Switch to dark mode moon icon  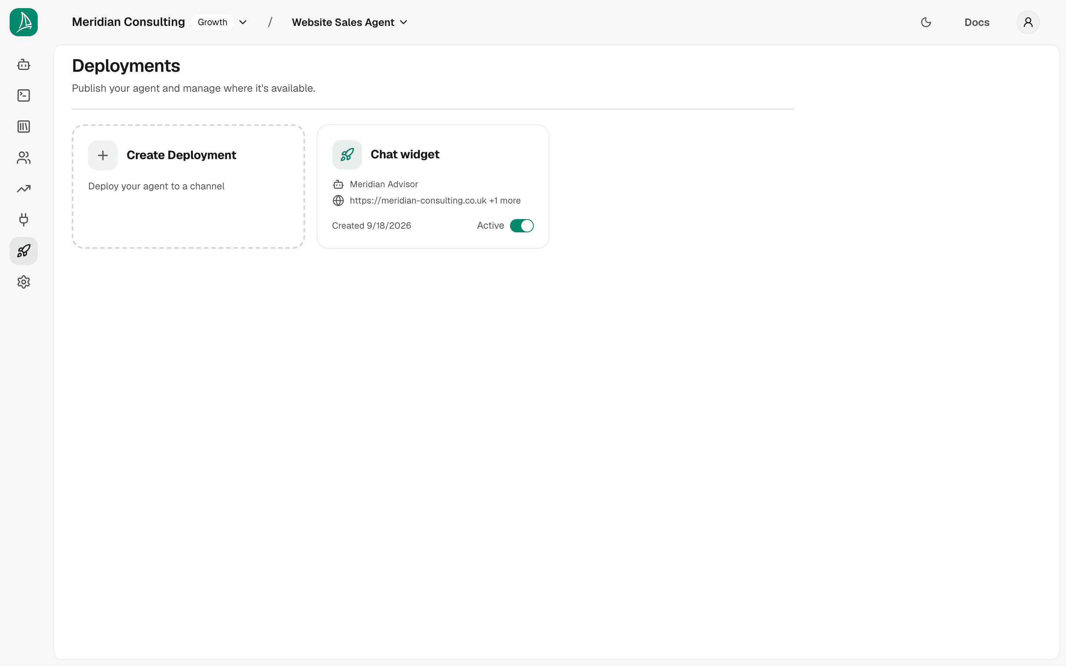pos(926,22)
